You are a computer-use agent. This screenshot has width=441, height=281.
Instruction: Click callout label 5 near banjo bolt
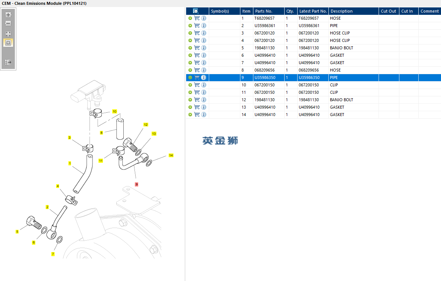pos(17,232)
